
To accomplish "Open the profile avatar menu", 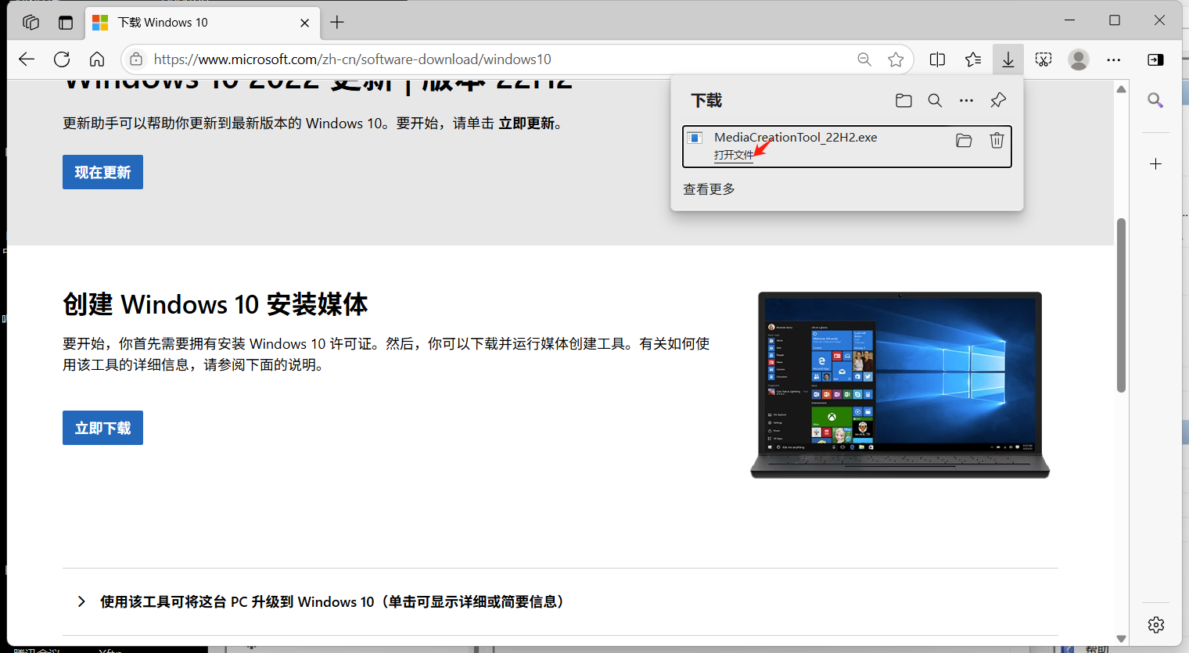I will (x=1079, y=59).
